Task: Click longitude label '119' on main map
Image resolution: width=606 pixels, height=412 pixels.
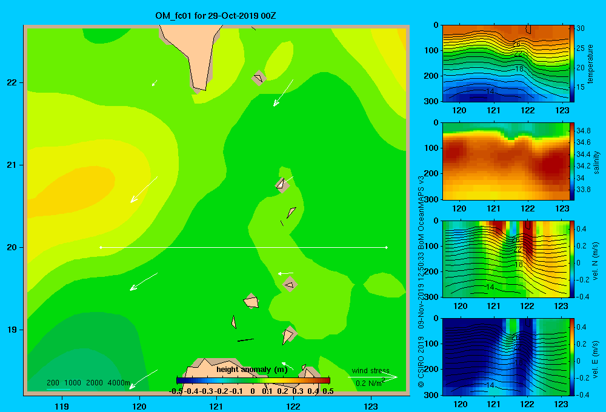Action: point(62,407)
